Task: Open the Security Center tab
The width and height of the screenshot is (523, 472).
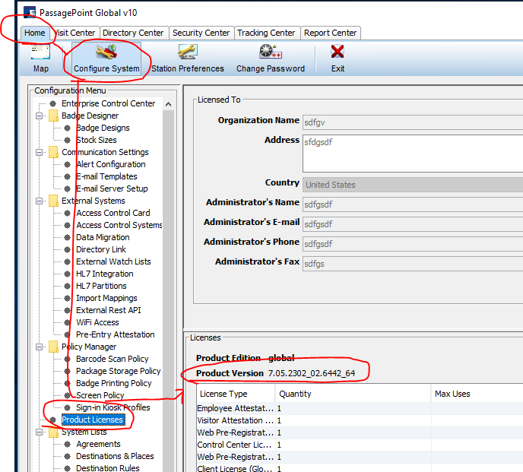Action: click(x=201, y=33)
